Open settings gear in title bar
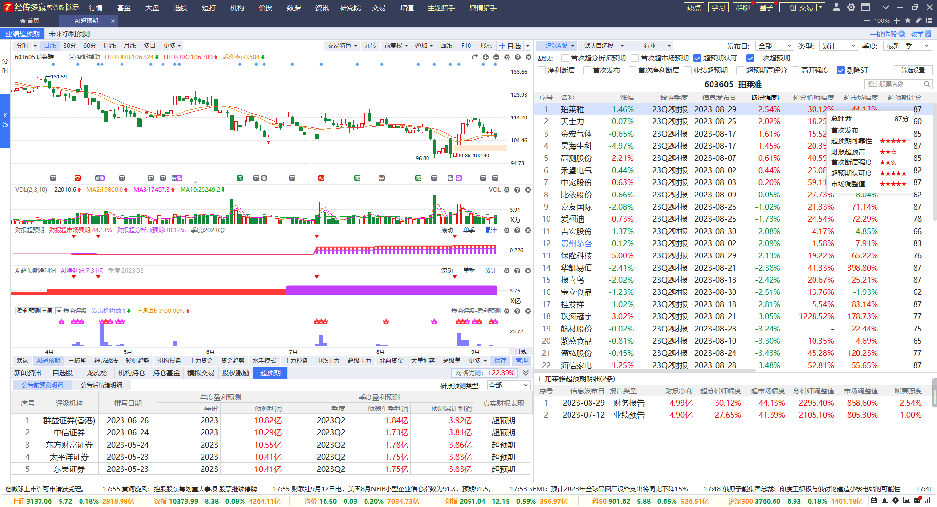 point(851,7)
